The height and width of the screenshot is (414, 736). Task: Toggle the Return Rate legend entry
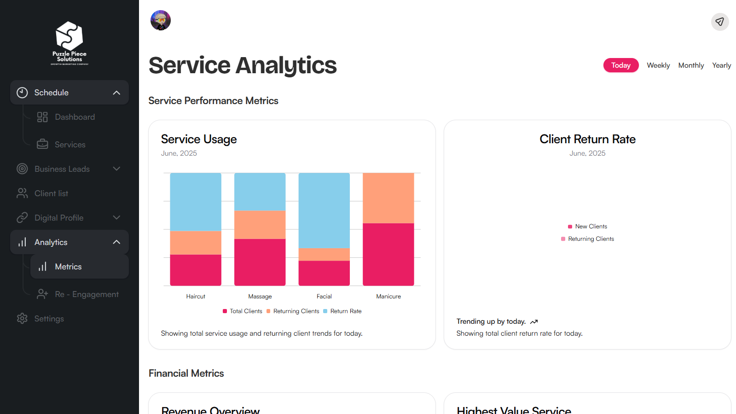(x=342, y=311)
